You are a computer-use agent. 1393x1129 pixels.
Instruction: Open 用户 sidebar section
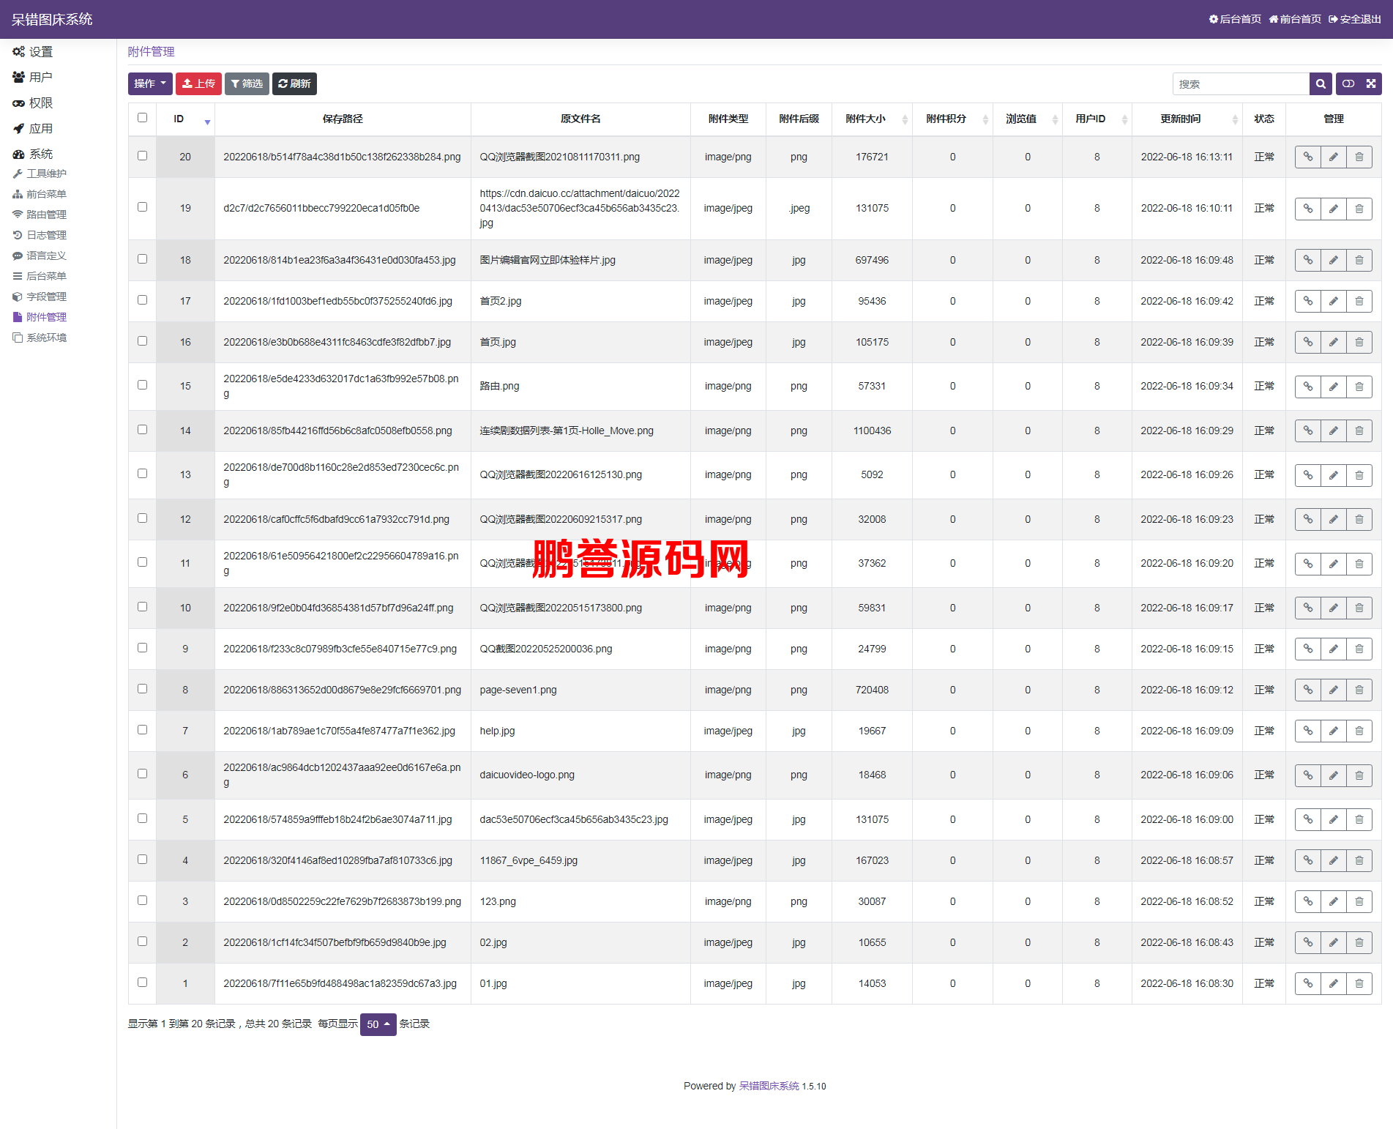coord(33,78)
